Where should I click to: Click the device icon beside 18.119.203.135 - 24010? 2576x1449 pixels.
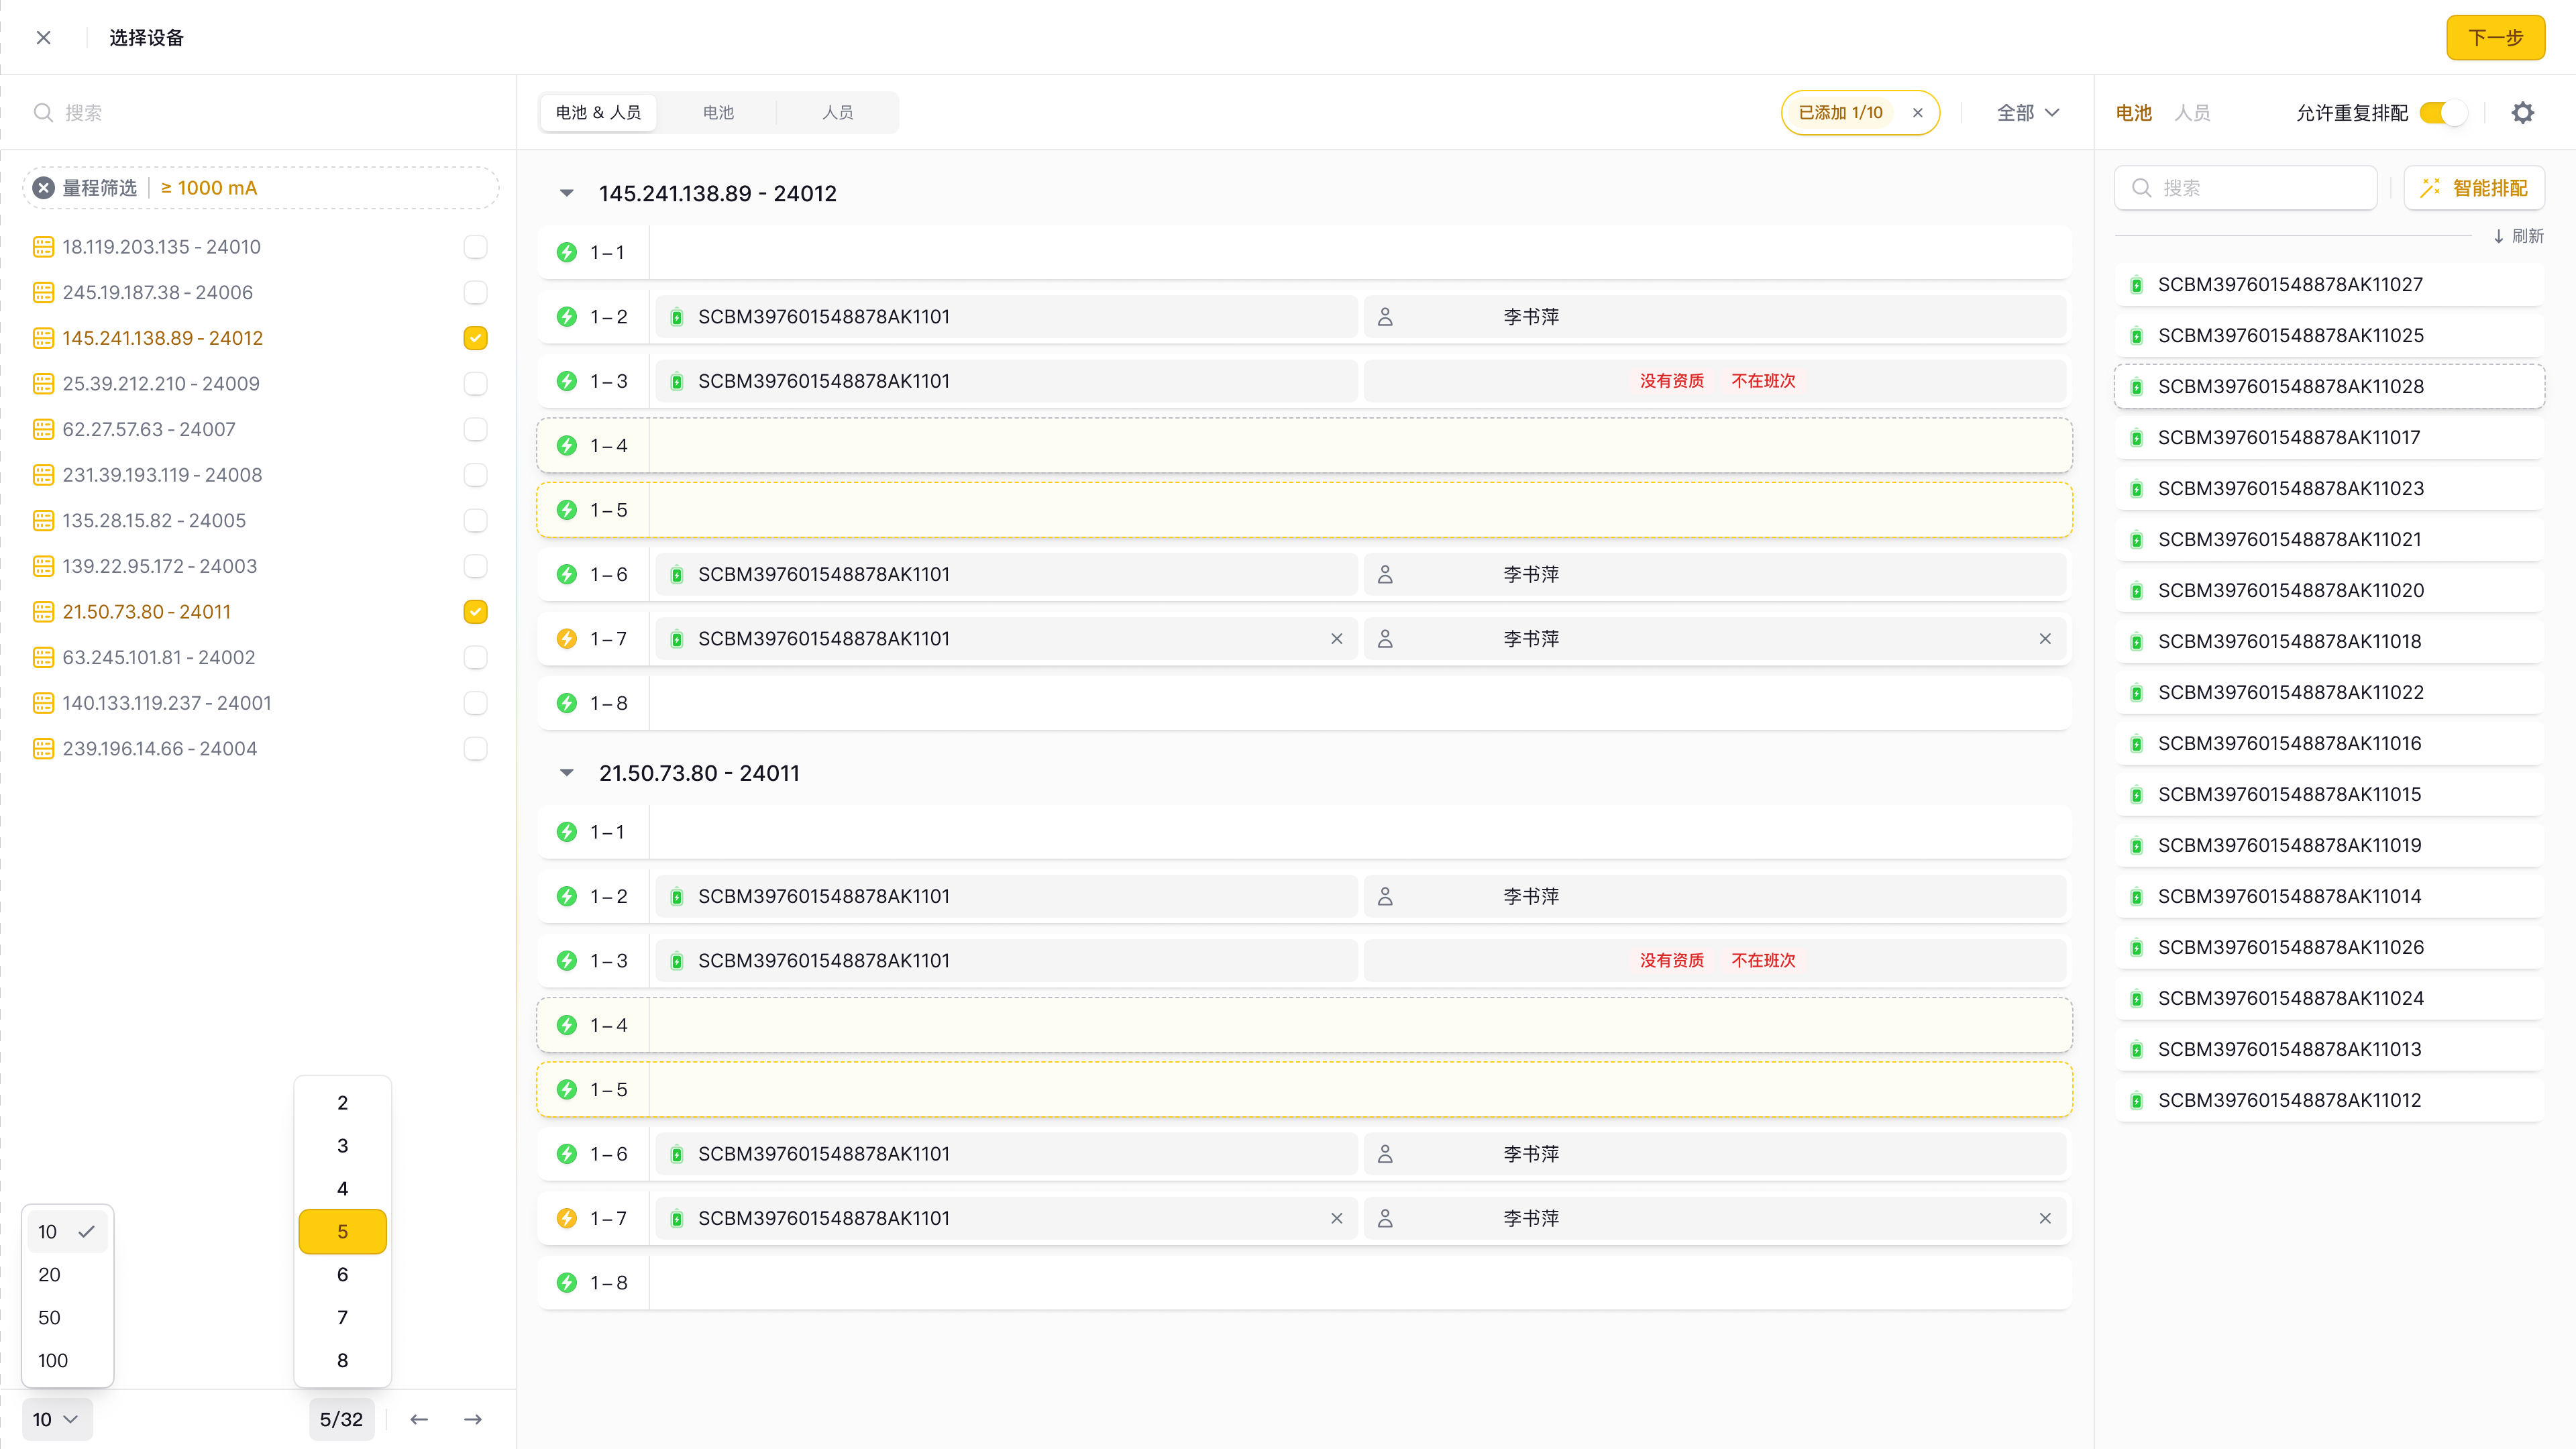pos(43,247)
